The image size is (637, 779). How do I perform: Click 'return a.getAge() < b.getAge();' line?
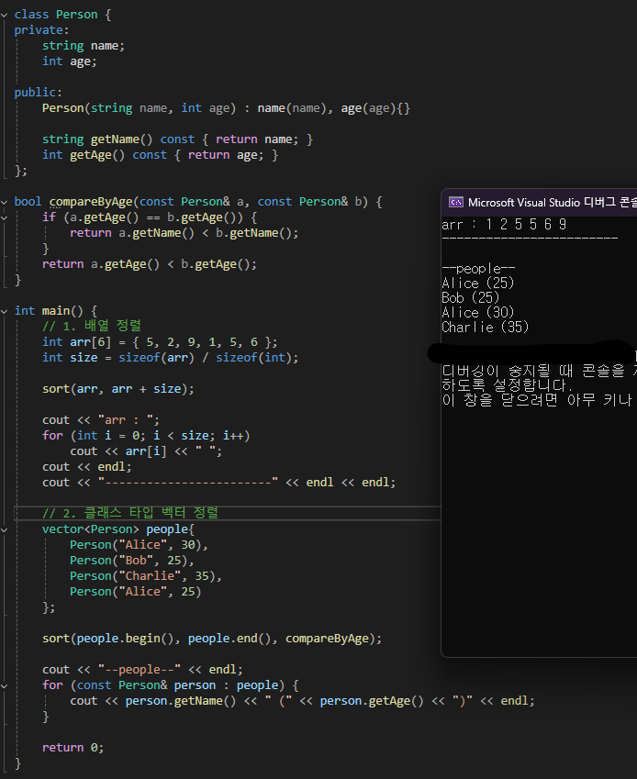click(x=150, y=264)
